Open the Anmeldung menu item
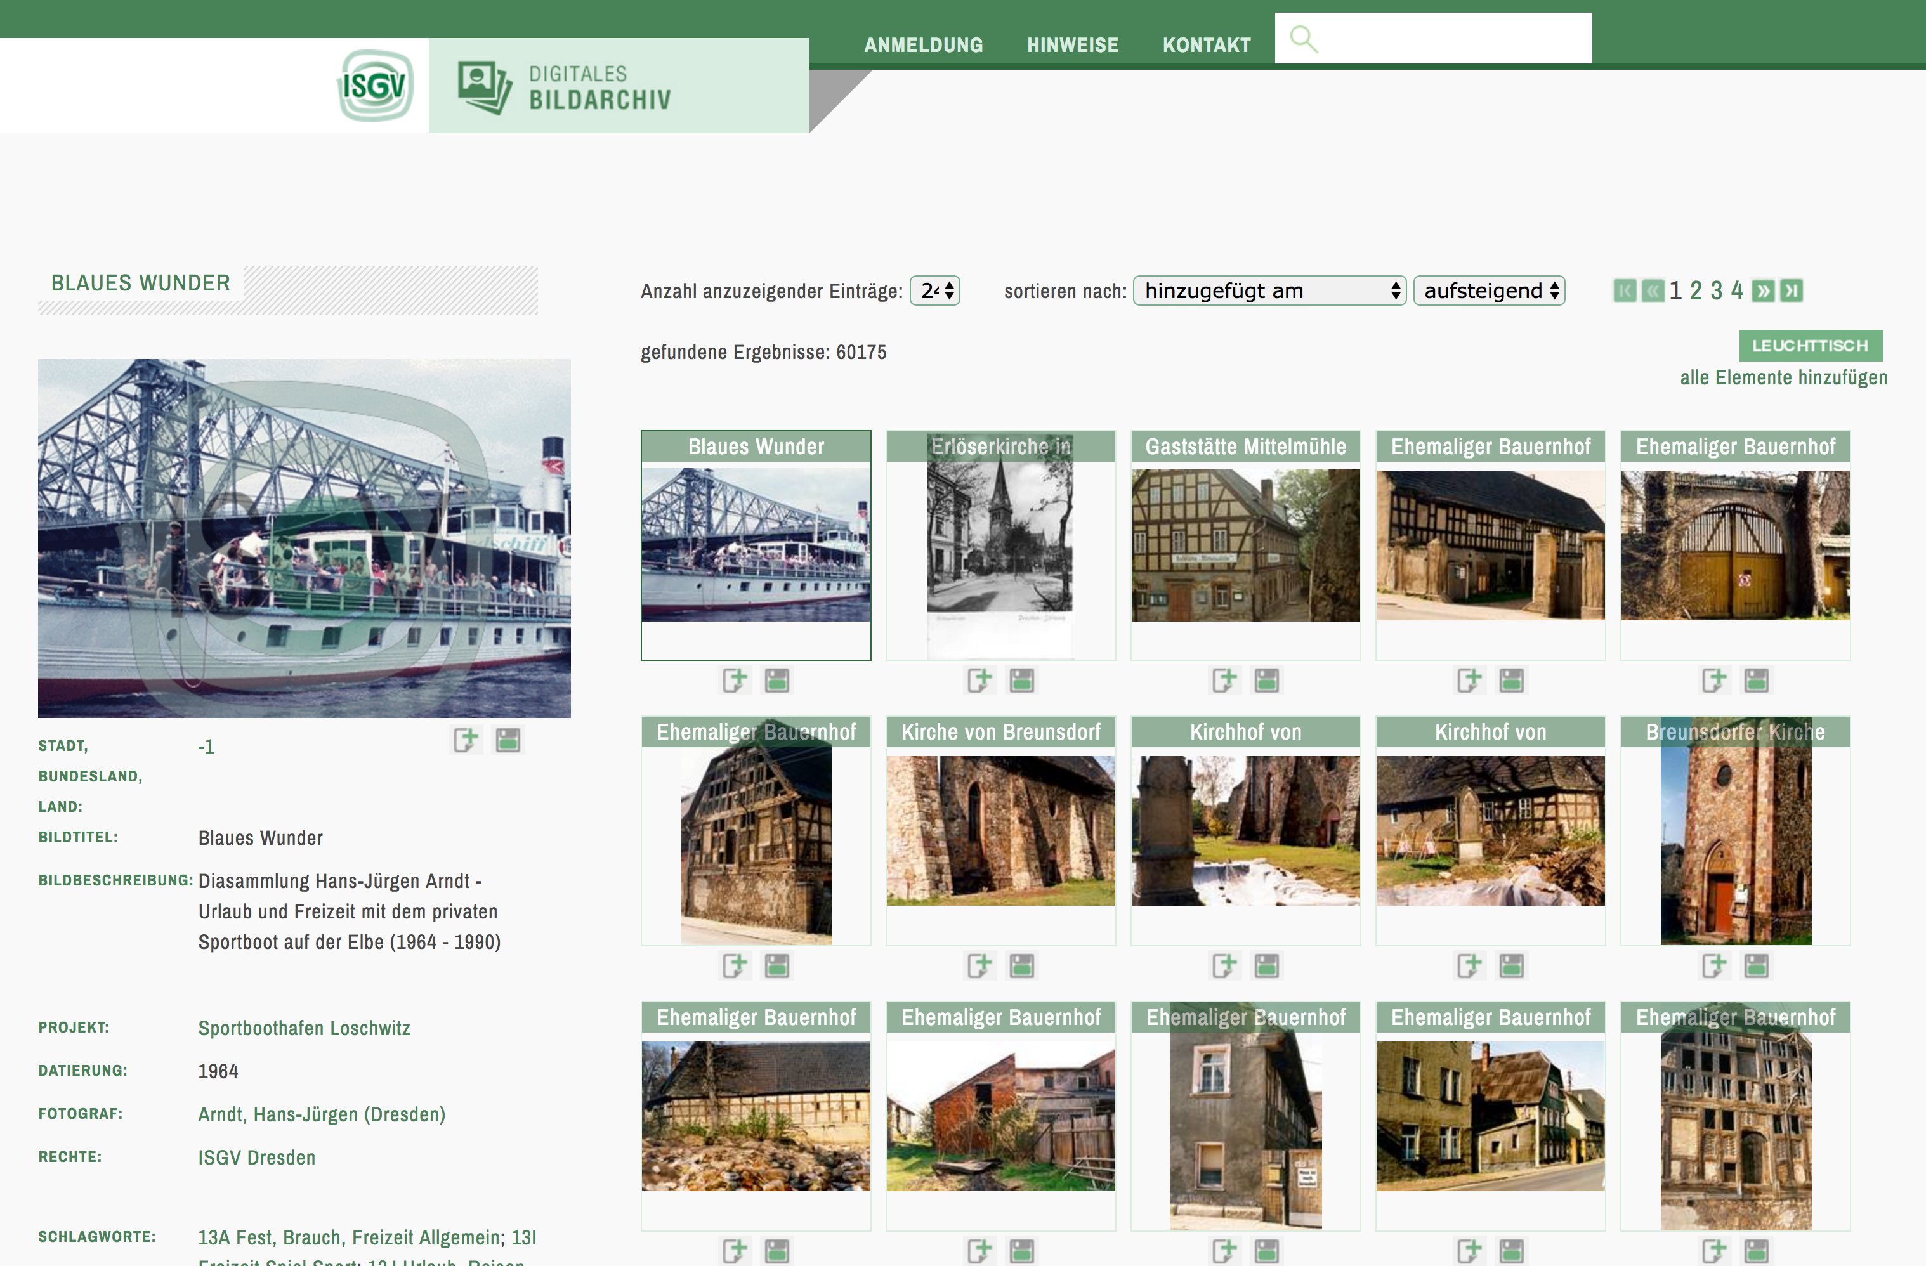1926x1266 pixels. click(x=923, y=45)
